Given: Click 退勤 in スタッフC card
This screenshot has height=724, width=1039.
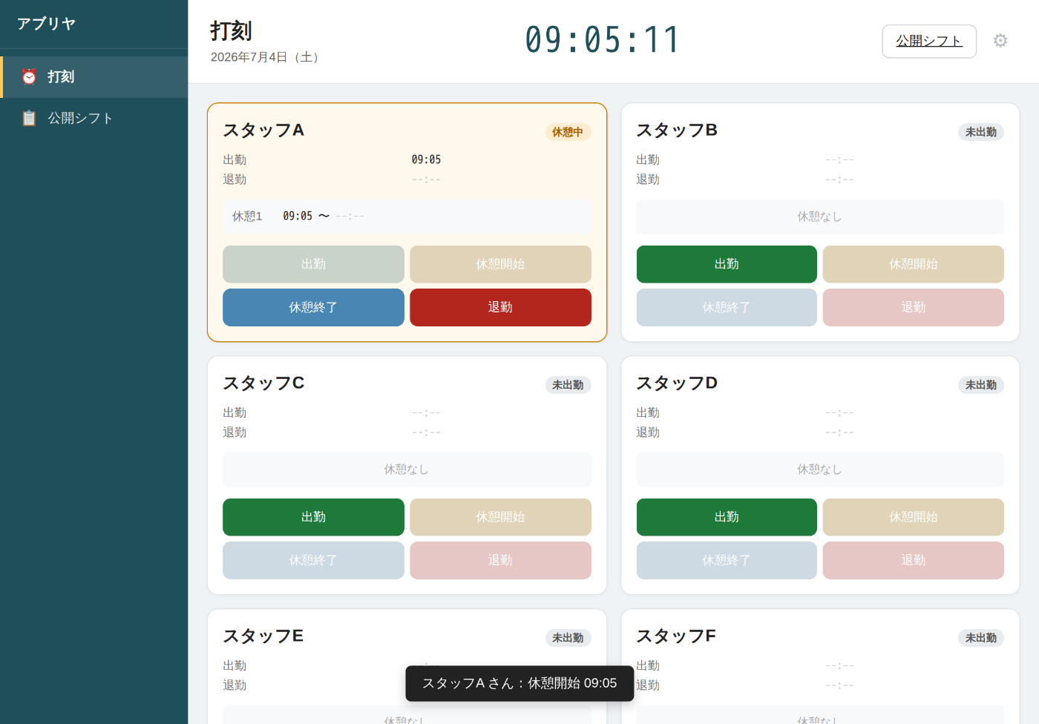Looking at the screenshot, I should tap(500, 560).
